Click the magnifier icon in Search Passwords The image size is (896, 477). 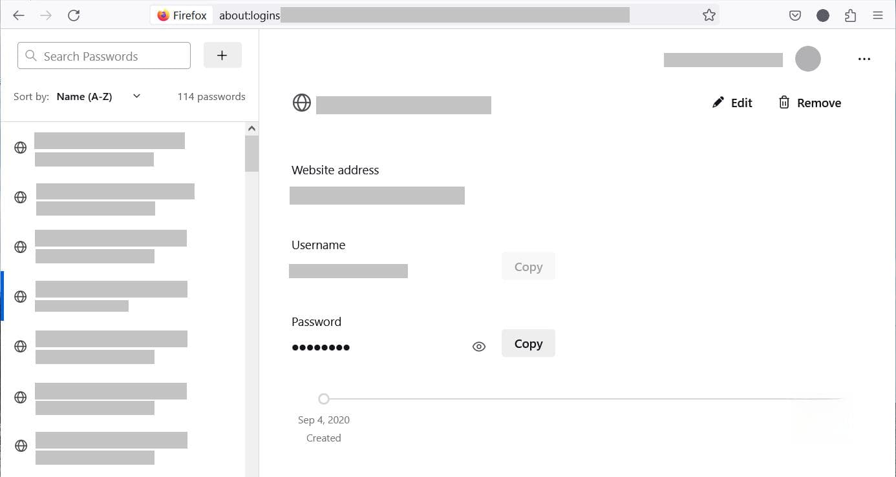[30, 56]
